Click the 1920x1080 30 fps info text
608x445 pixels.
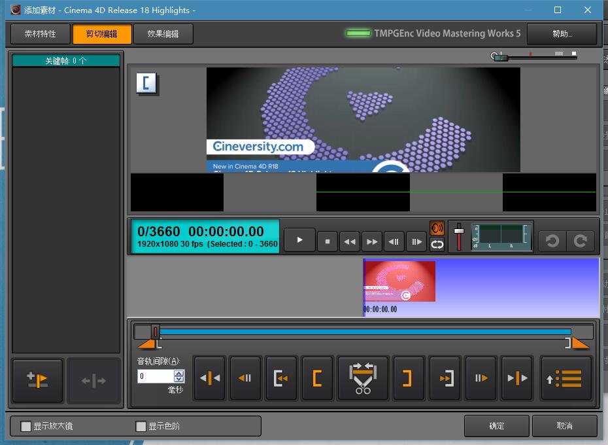(x=170, y=244)
